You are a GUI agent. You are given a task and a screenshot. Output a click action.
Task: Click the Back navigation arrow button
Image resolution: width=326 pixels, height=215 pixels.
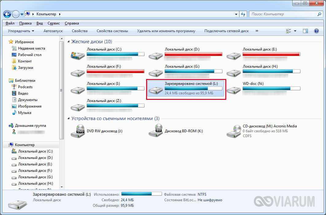pos(7,14)
